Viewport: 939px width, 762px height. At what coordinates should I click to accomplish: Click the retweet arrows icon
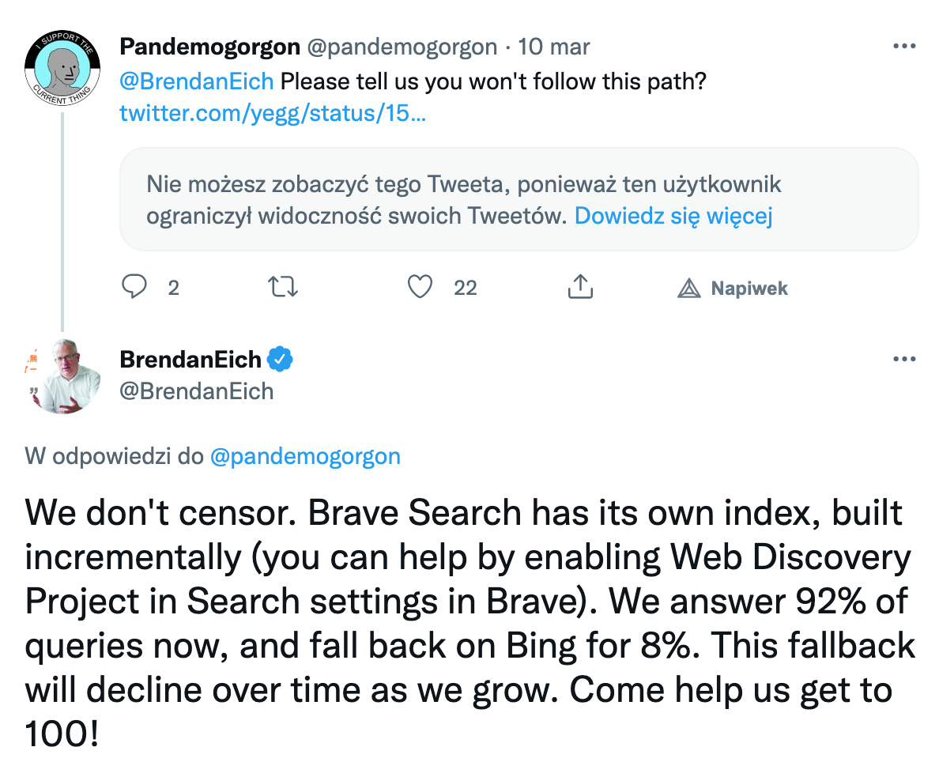pos(284,288)
